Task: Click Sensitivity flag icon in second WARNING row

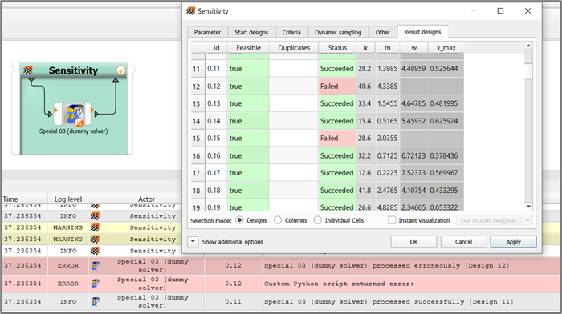Action: click(x=95, y=239)
